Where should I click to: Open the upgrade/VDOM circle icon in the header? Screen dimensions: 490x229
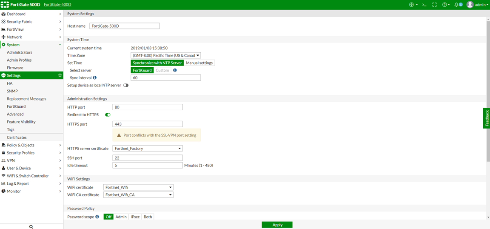tap(411, 5)
